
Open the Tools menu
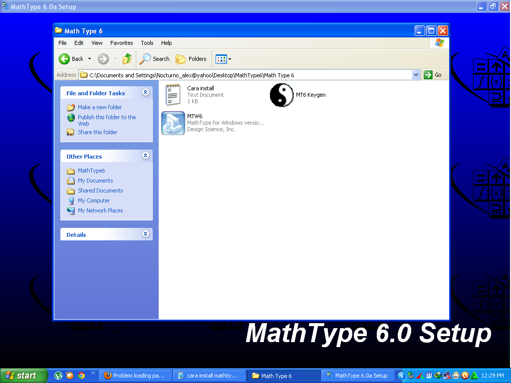tap(147, 43)
